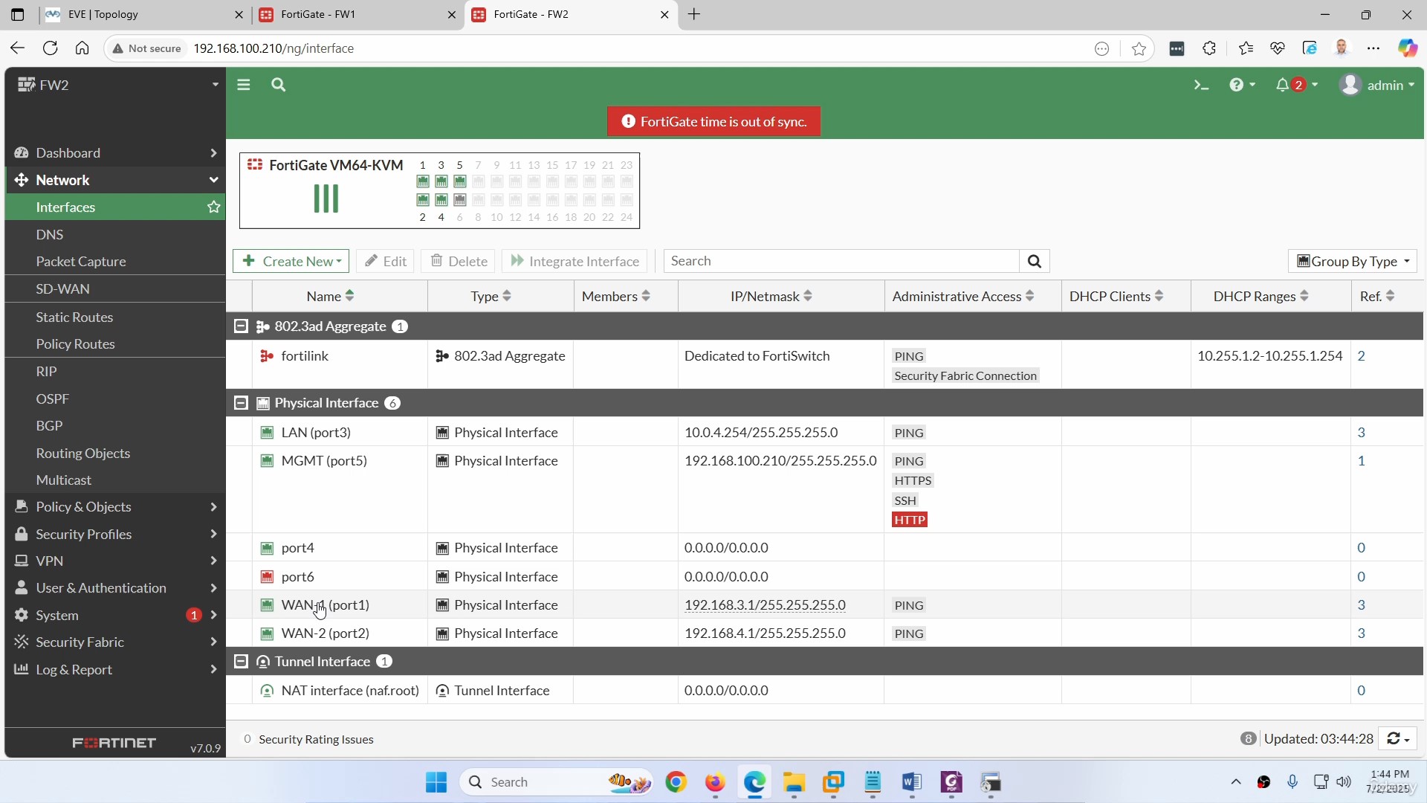Collapse the Network menu
The height and width of the screenshot is (803, 1427).
(115, 180)
